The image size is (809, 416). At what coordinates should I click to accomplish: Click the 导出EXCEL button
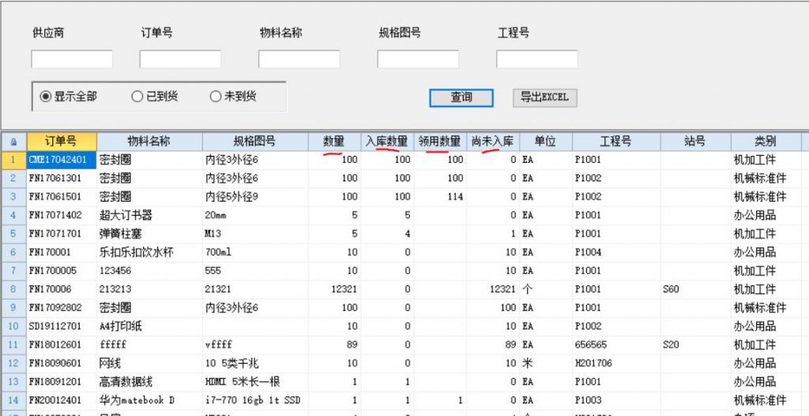click(x=544, y=97)
